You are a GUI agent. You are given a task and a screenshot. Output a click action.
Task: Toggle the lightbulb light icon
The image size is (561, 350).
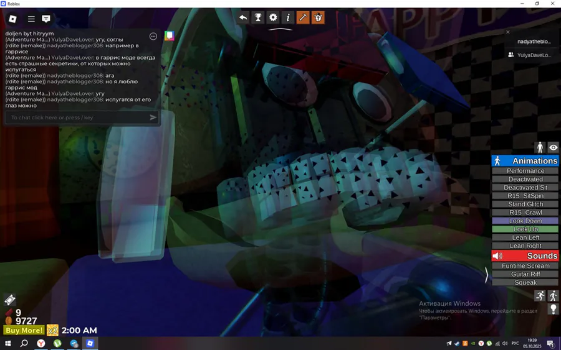553,308
